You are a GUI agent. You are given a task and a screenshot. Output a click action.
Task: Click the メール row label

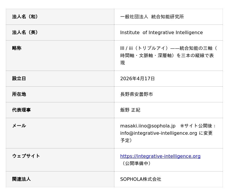coord(19,126)
